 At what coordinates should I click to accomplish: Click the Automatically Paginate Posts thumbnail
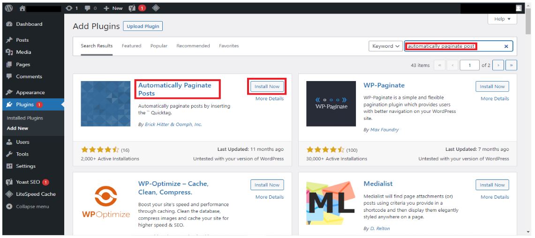click(105, 104)
